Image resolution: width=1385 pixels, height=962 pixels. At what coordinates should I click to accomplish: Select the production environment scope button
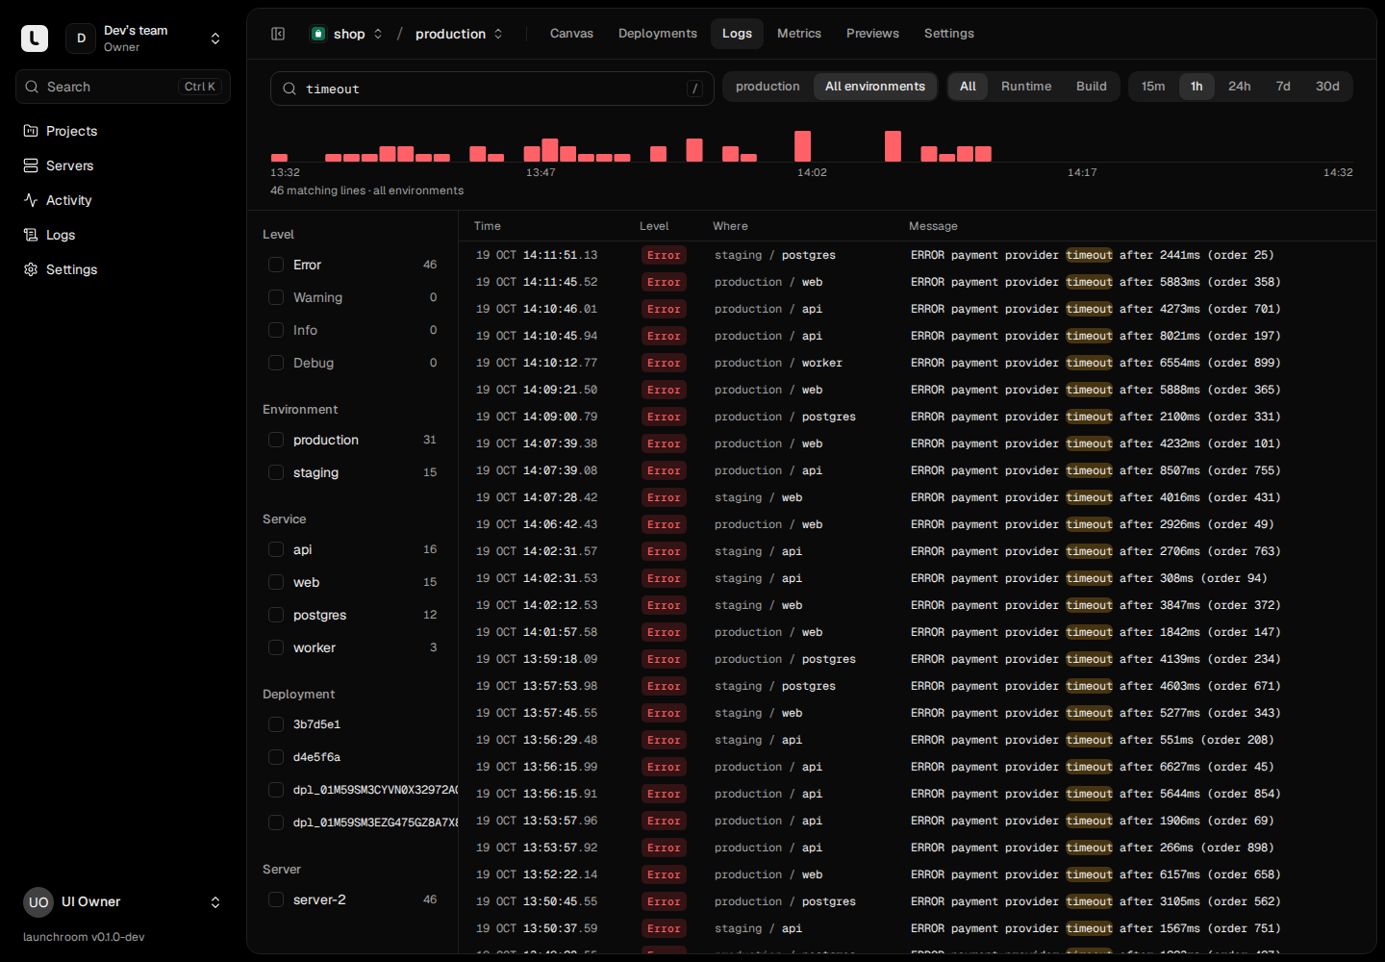768,87
